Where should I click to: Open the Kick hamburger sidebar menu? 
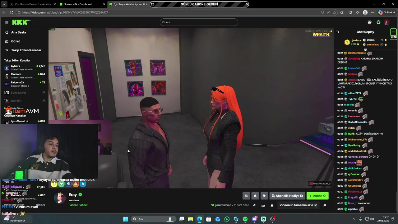click(7, 22)
